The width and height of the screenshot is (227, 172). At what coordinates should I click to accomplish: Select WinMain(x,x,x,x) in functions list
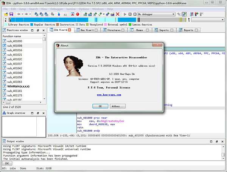[x=18, y=86]
